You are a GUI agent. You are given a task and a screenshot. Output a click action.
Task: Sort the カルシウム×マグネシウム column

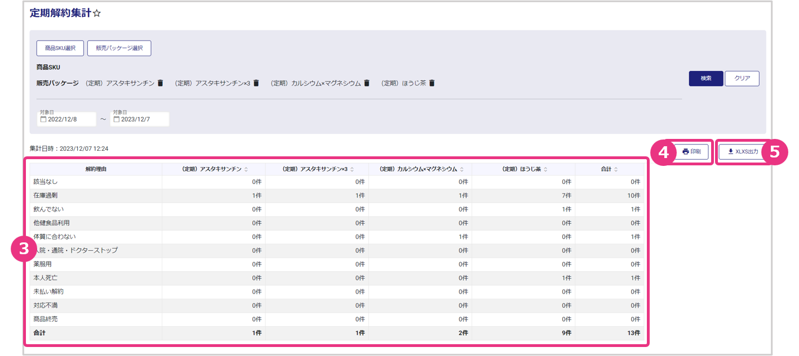462,169
